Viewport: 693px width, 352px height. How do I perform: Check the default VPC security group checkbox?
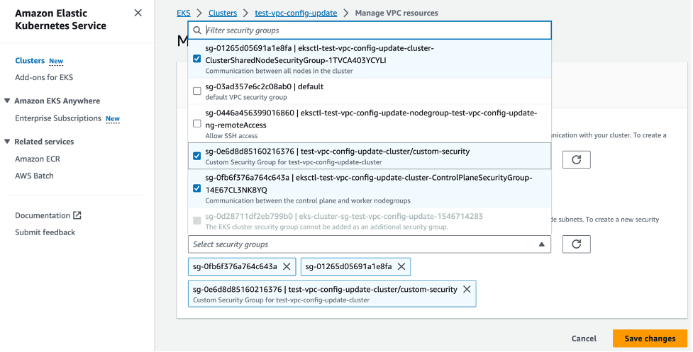197,91
